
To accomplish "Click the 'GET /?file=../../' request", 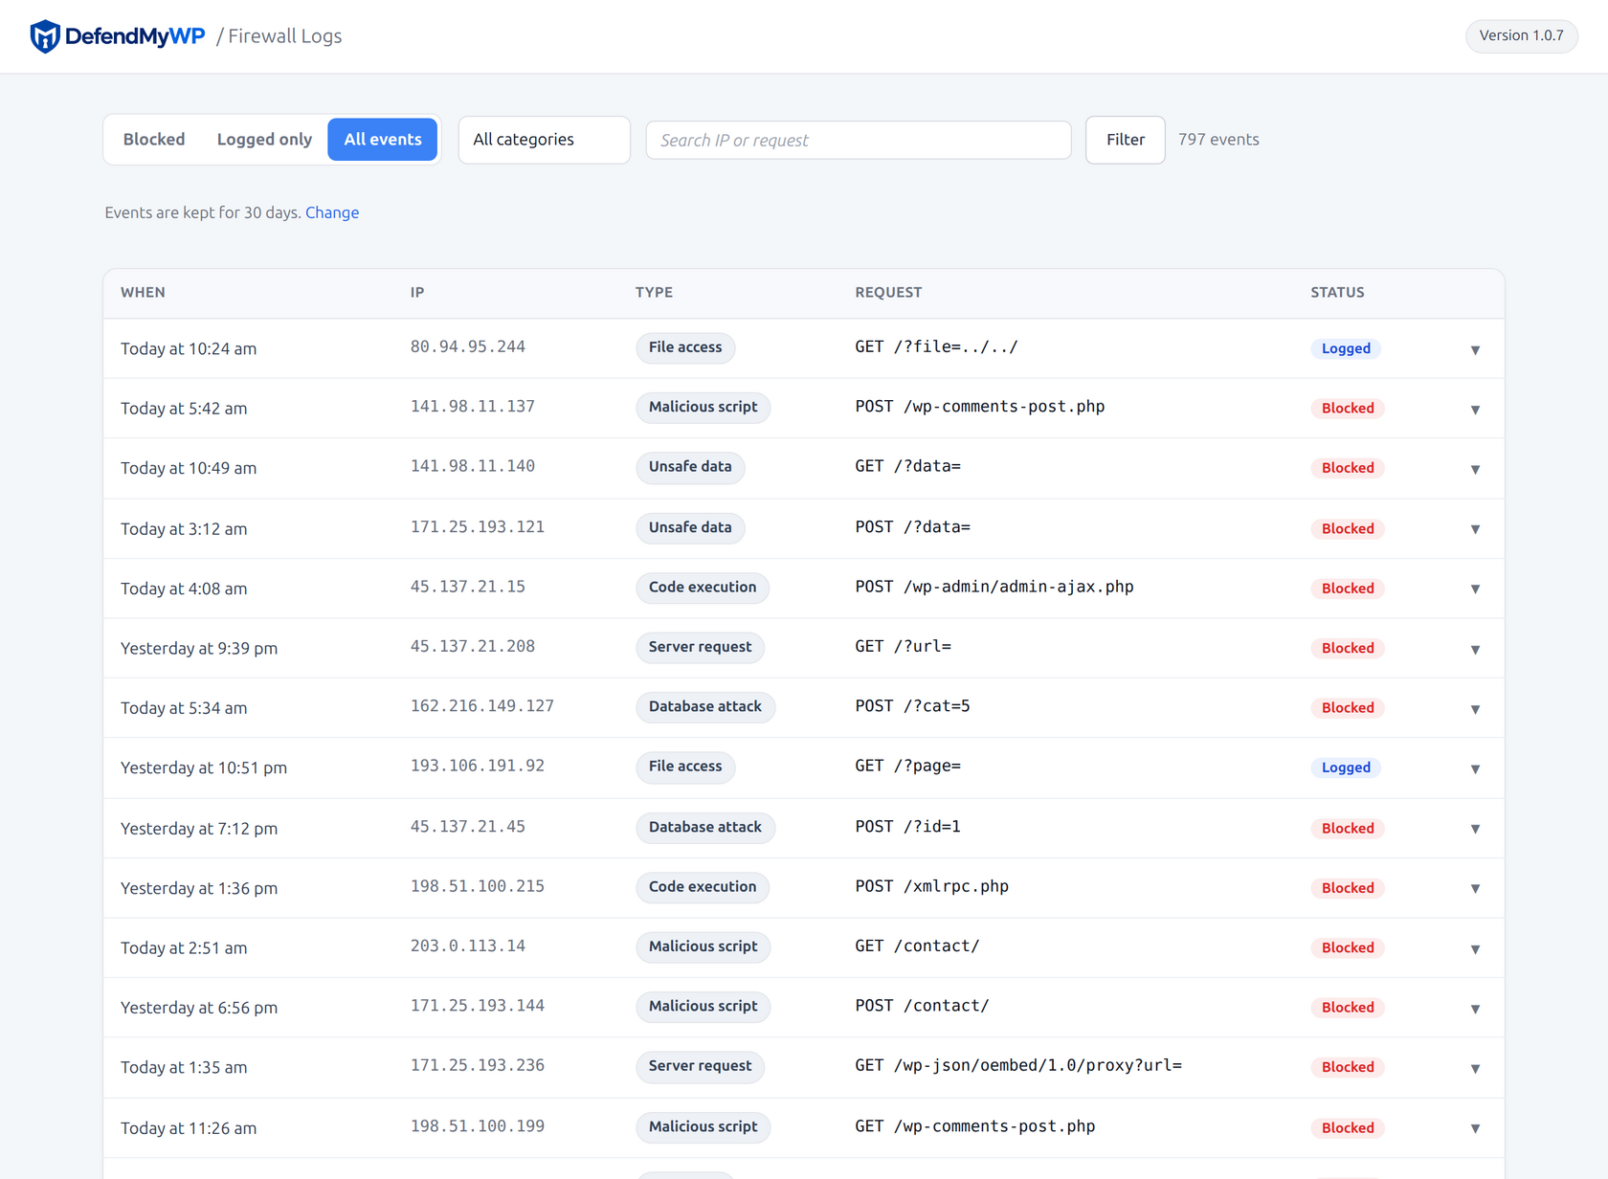I will pos(936,346).
